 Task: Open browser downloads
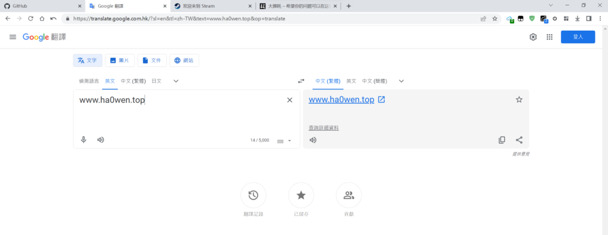pyautogui.click(x=577, y=18)
